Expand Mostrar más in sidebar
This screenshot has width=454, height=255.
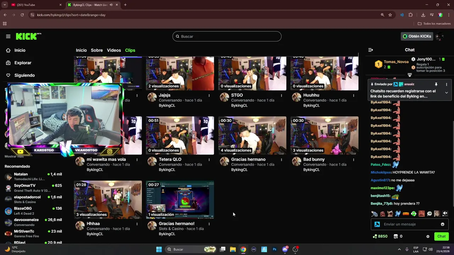[14, 156]
